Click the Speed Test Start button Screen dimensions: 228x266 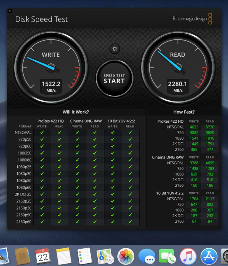tap(114, 78)
